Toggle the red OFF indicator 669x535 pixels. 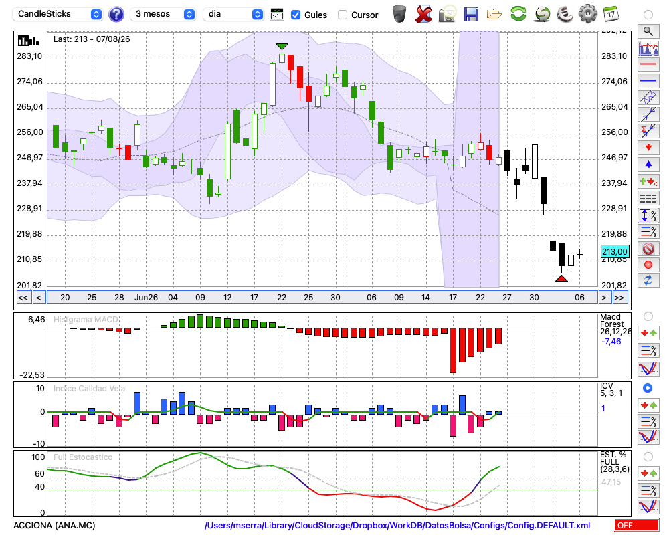[x=637, y=525]
